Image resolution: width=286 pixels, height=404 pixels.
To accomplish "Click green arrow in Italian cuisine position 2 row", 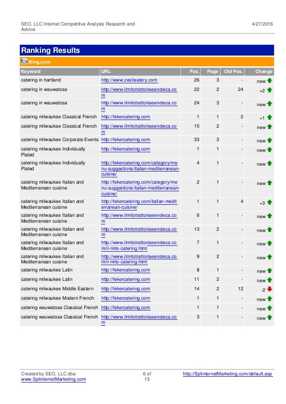I will click(270, 183).
